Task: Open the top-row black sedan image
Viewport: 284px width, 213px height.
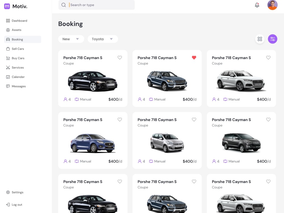Action: click(x=93, y=81)
